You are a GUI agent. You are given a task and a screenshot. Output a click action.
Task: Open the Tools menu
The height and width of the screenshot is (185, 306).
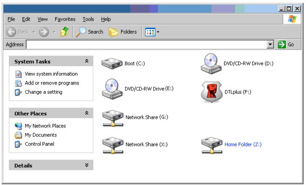pos(88,19)
